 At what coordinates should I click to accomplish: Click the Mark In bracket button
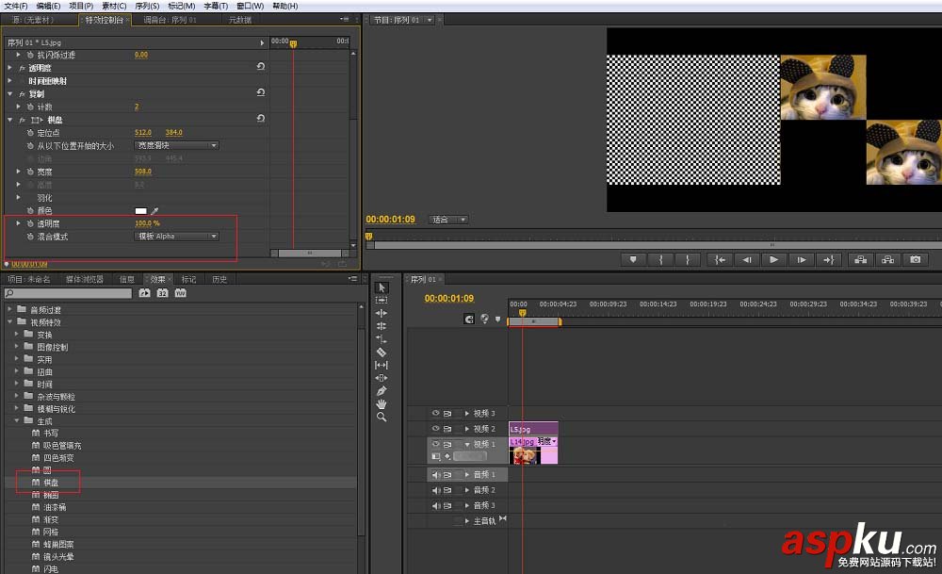pyautogui.click(x=661, y=259)
